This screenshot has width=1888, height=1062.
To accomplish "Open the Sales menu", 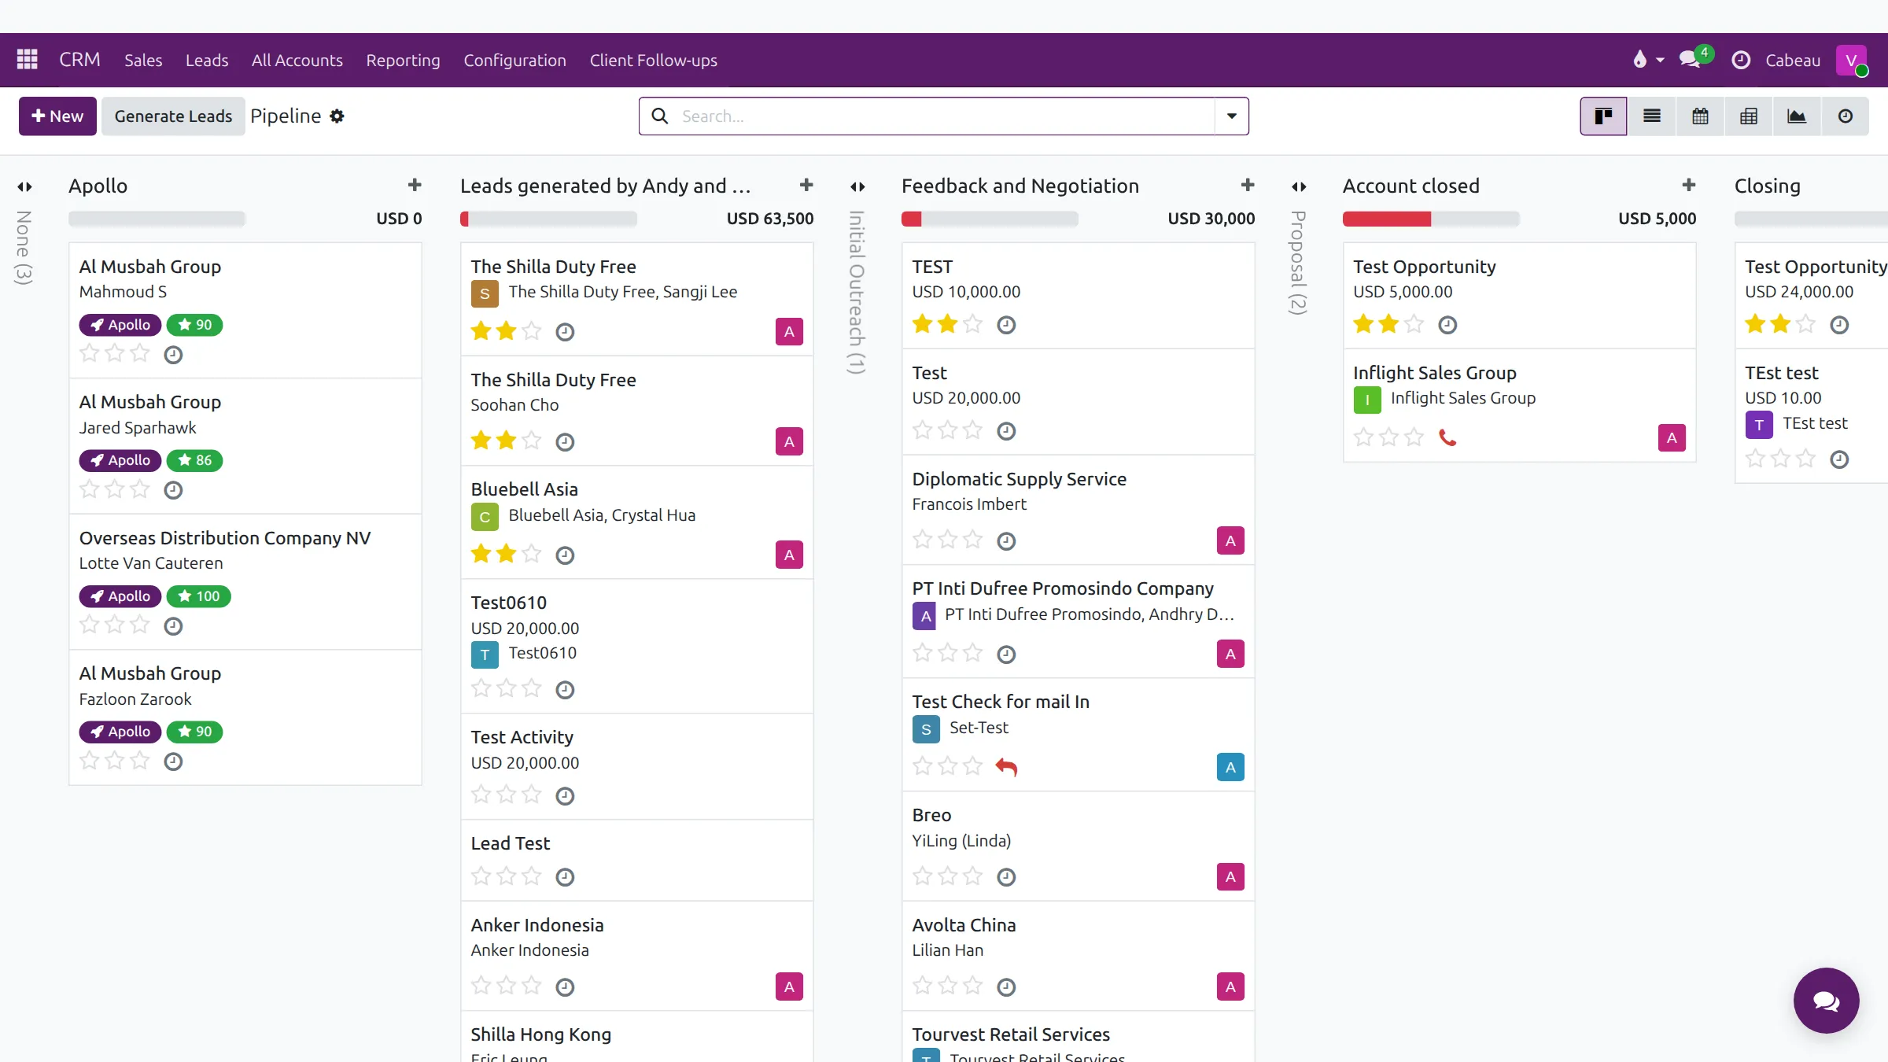I will tap(143, 61).
